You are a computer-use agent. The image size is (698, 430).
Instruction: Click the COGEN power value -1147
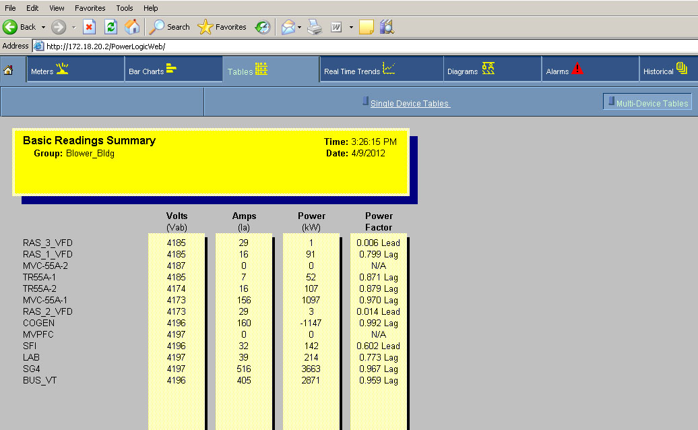[x=311, y=323]
